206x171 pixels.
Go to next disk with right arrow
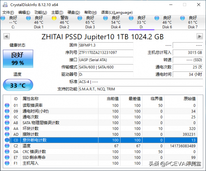point(199,36)
